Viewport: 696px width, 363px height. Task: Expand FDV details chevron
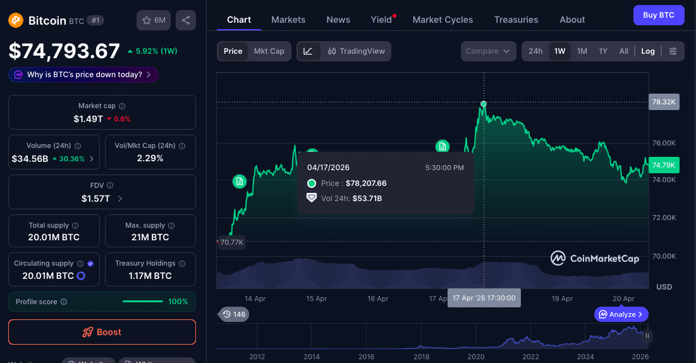pyautogui.click(x=120, y=199)
